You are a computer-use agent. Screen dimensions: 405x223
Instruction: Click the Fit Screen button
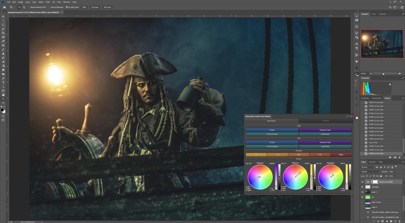click(x=95, y=7)
